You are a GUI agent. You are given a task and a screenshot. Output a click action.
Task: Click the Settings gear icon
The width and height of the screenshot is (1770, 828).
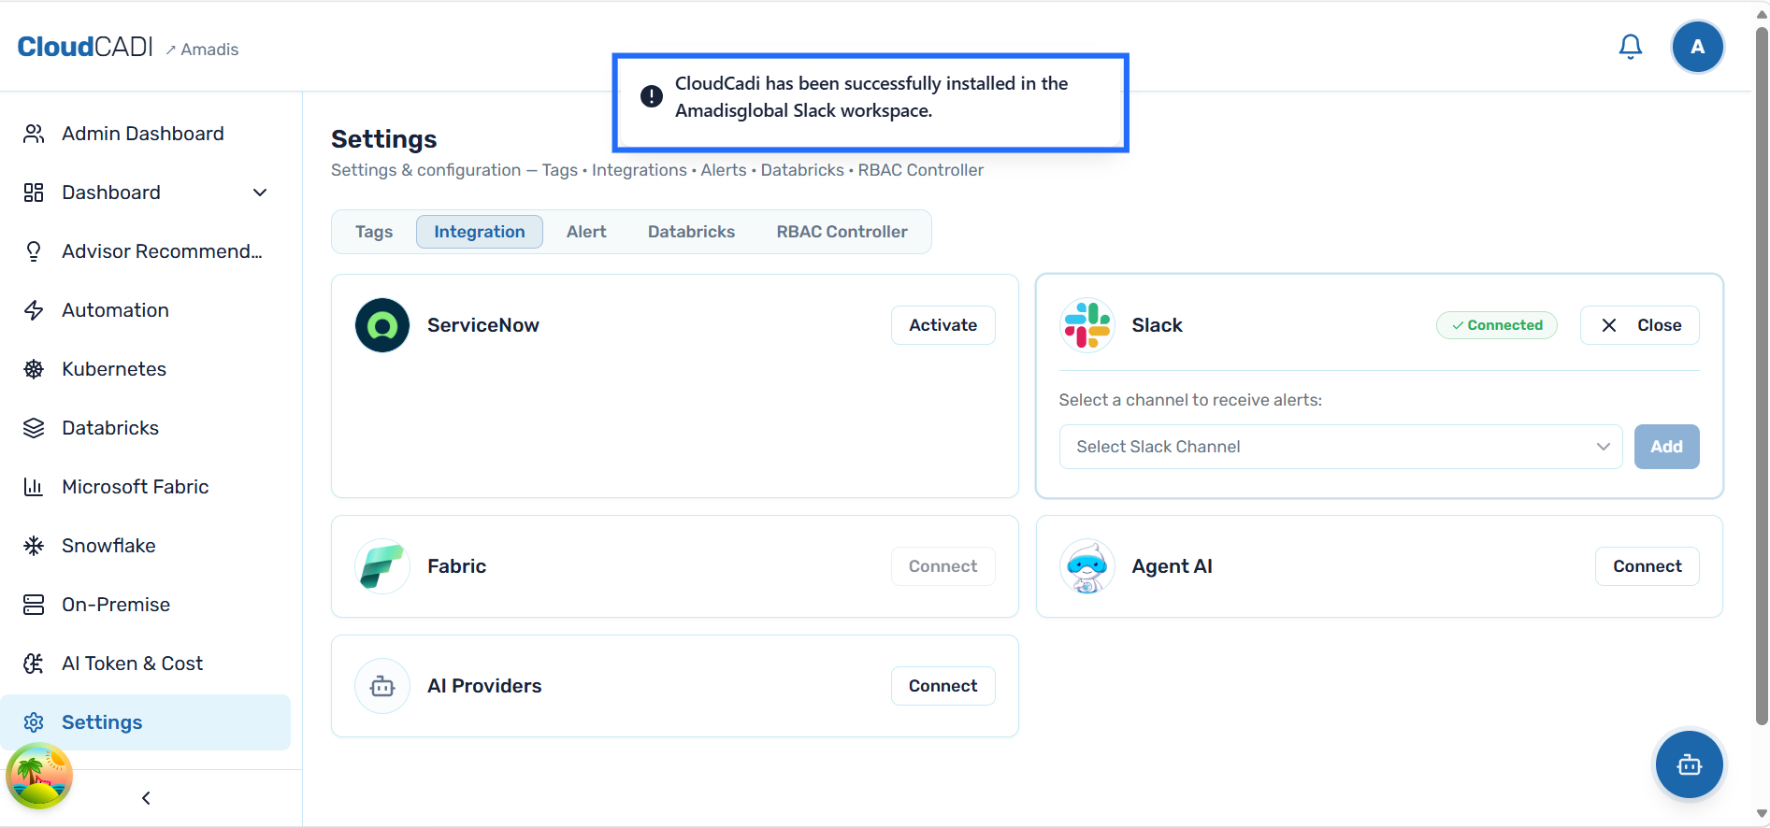point(34,722)
